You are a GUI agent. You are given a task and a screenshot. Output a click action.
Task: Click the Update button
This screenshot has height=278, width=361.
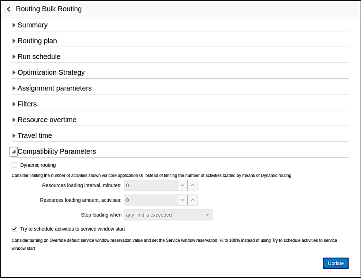tap(336, 263)
